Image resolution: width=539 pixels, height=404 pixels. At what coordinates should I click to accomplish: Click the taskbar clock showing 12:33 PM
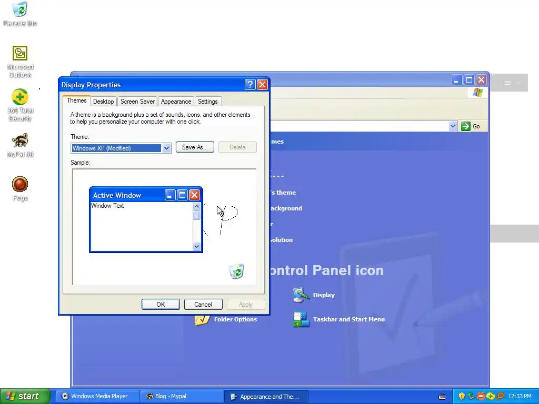pyautogui.click(x=520, y=396)
